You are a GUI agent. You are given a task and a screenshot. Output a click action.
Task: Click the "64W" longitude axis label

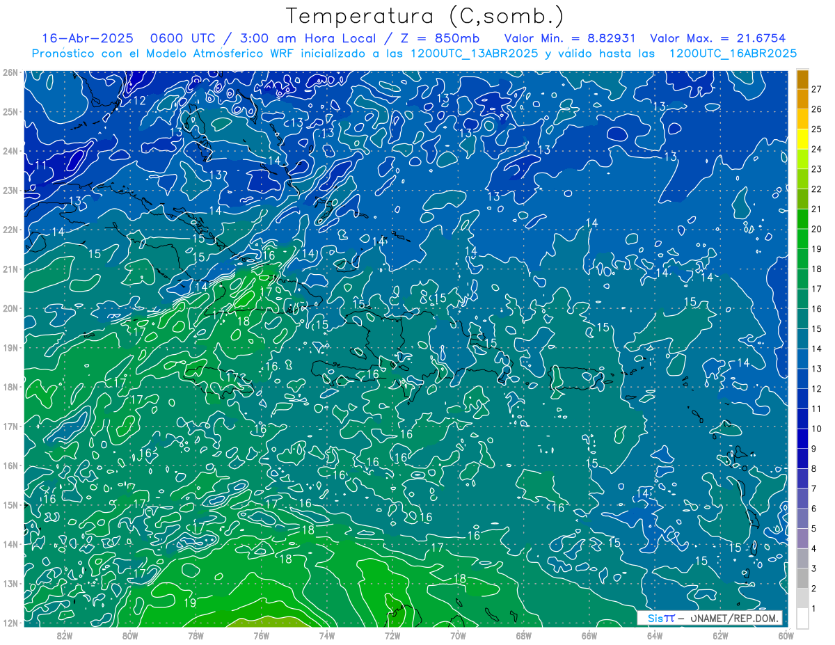point(655,635)
